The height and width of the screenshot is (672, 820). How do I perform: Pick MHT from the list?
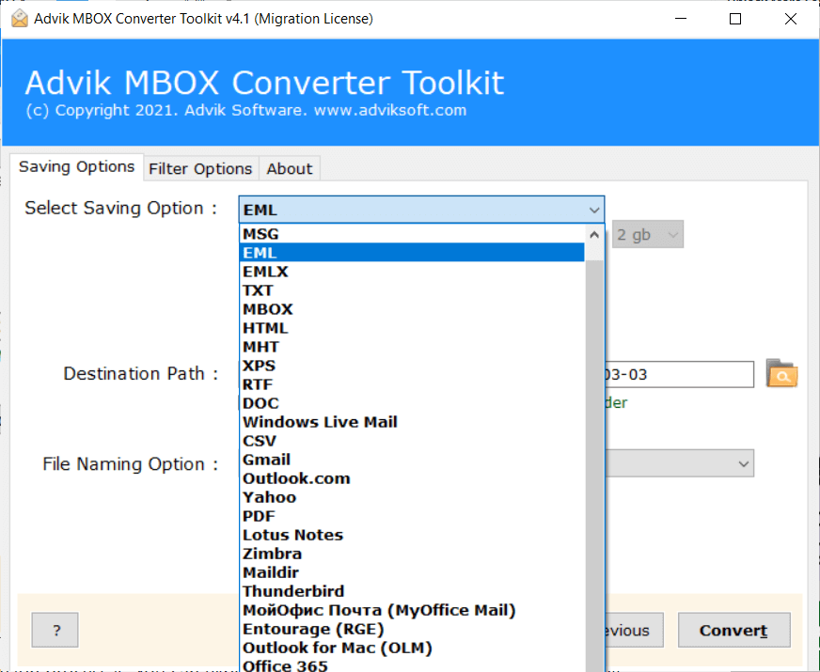coord(412,347)
